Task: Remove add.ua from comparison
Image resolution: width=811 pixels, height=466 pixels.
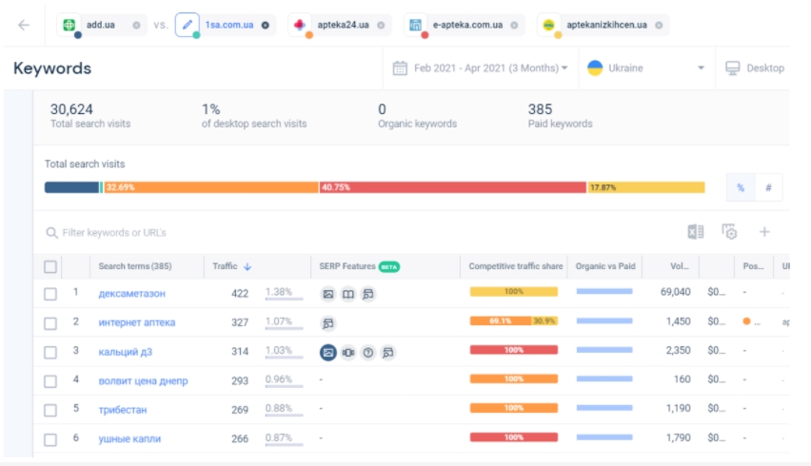Action: [136, 25]
